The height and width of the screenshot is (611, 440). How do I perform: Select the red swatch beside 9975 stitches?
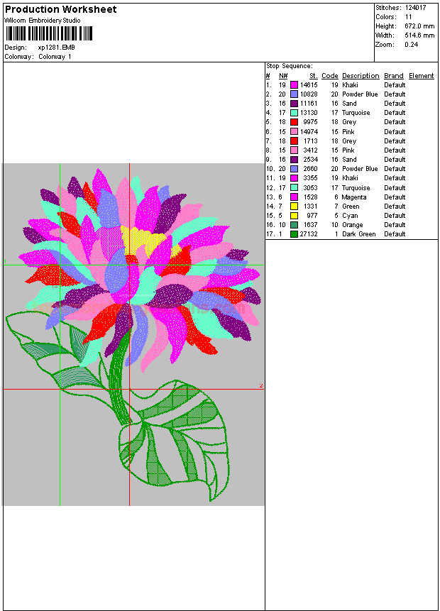point(295,122)
